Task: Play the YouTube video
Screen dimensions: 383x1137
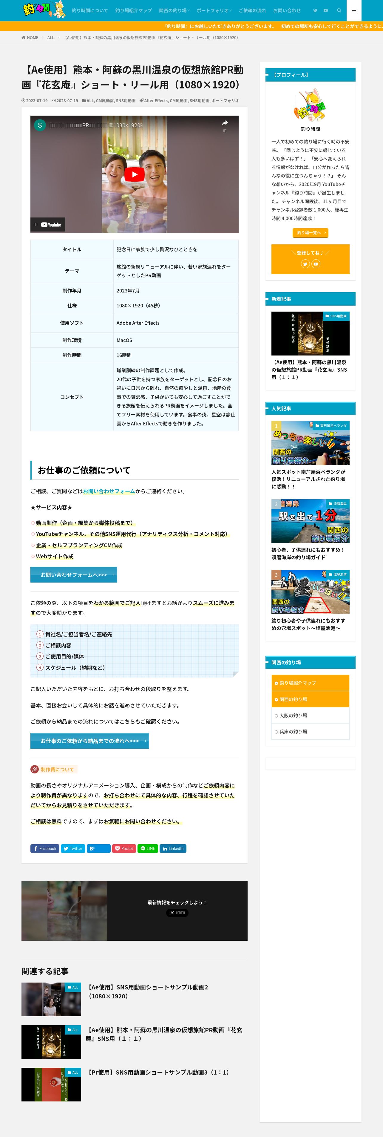Action: tap(135, 174)
